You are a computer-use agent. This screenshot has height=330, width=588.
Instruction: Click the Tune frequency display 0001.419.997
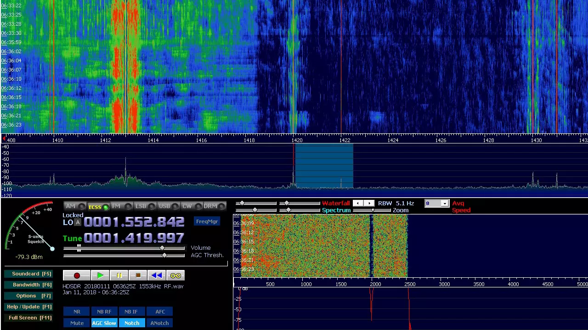134,238
